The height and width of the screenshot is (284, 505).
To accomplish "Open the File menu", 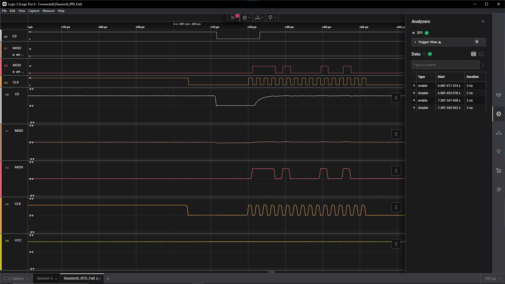I will [4, 11].
